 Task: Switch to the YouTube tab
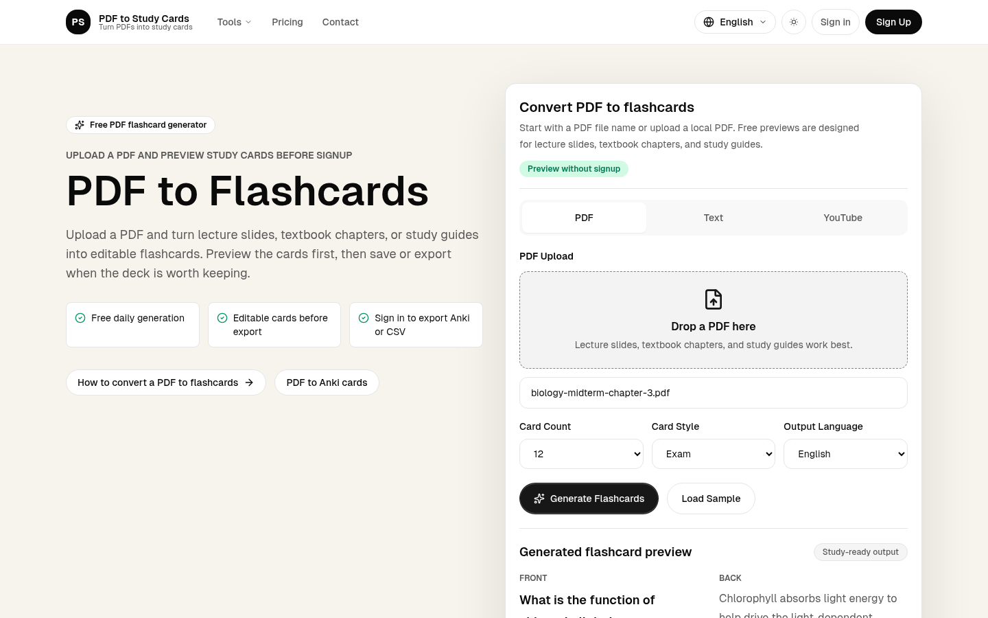point(843,218)
